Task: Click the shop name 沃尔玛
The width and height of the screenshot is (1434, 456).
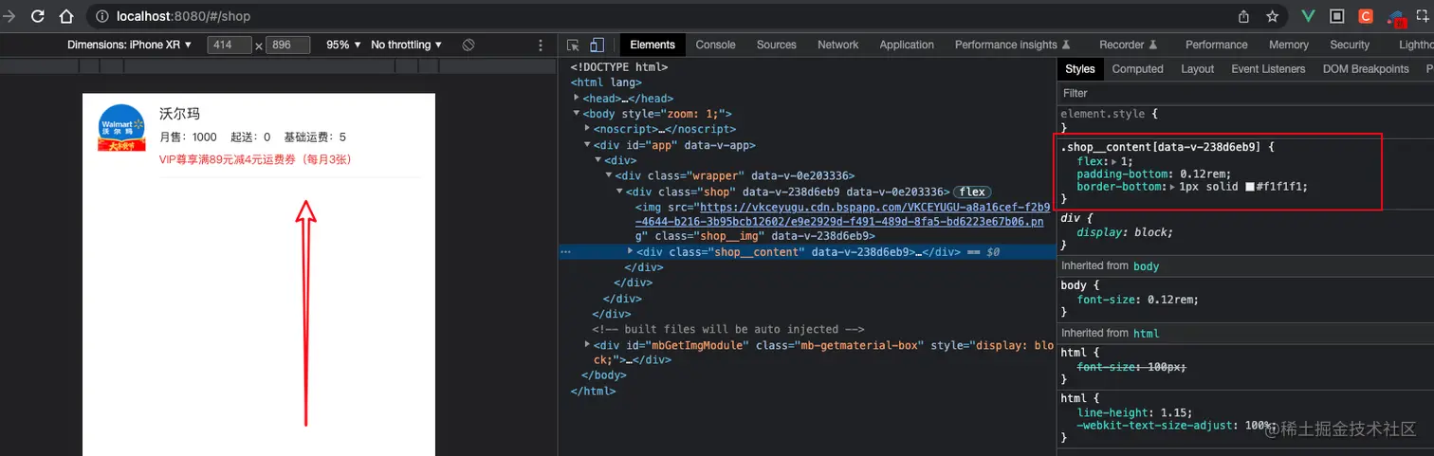Action: tap(179, 114)
